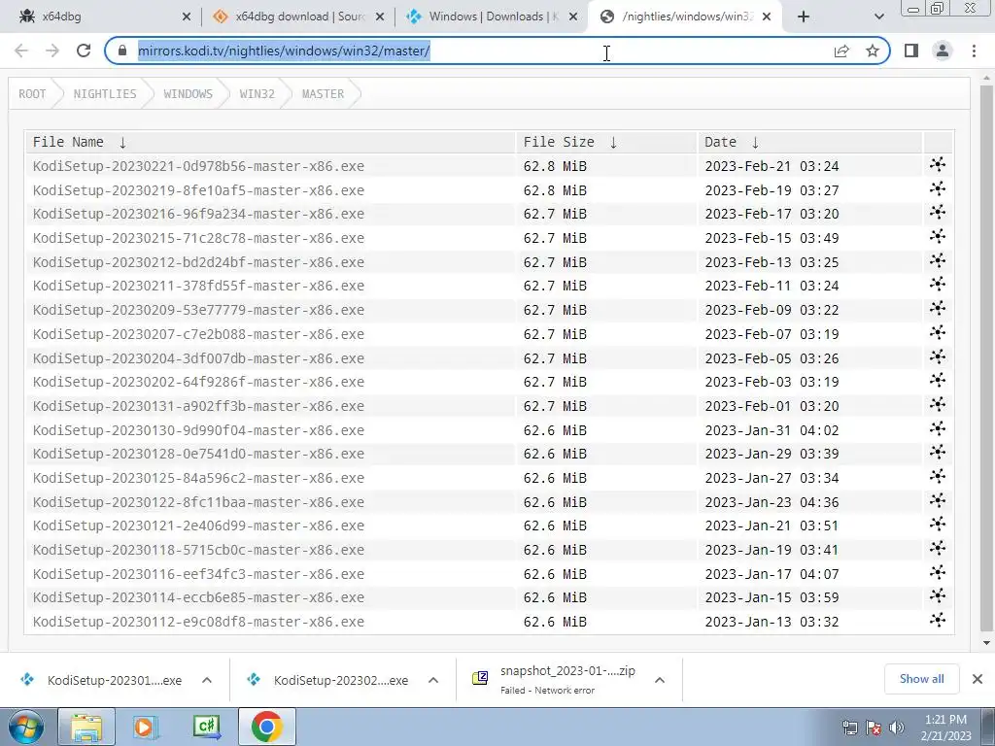The height and width of the screenshot is (746, 995).
Task: Download KodiSetup-20230207-c7e2b088-master-x86.exe
Action: click(x=198, y=334)
